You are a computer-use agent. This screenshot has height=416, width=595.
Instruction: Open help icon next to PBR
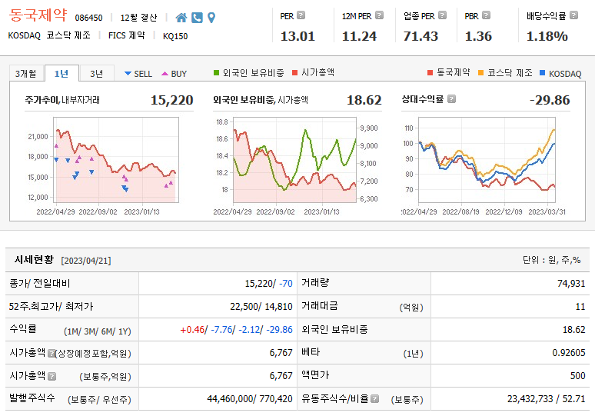486,15
